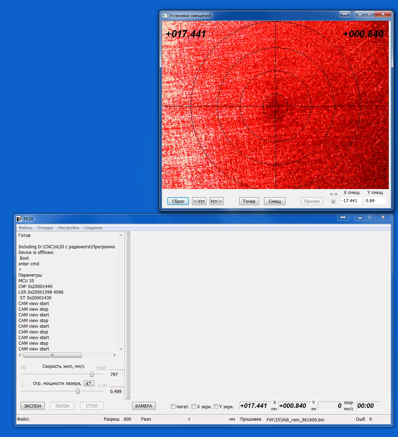Click the log horizontal scrollbar thumb
This screenshot has height=437, width=398.
[x=52, y=355]
